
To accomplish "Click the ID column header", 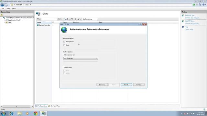I will [57, 22].
